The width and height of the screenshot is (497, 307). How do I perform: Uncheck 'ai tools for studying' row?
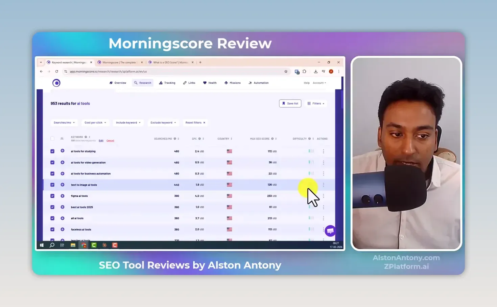(x=52, y=151)
